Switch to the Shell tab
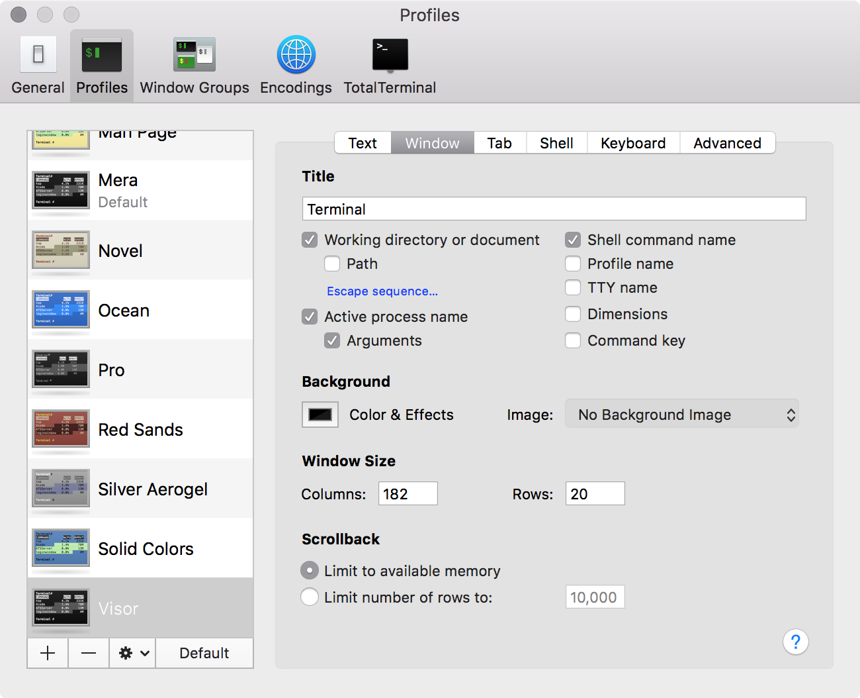860x698 pixels. tap(556, 143)
